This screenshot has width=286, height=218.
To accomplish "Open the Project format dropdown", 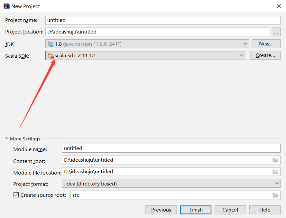I will [x=171, y=184].
